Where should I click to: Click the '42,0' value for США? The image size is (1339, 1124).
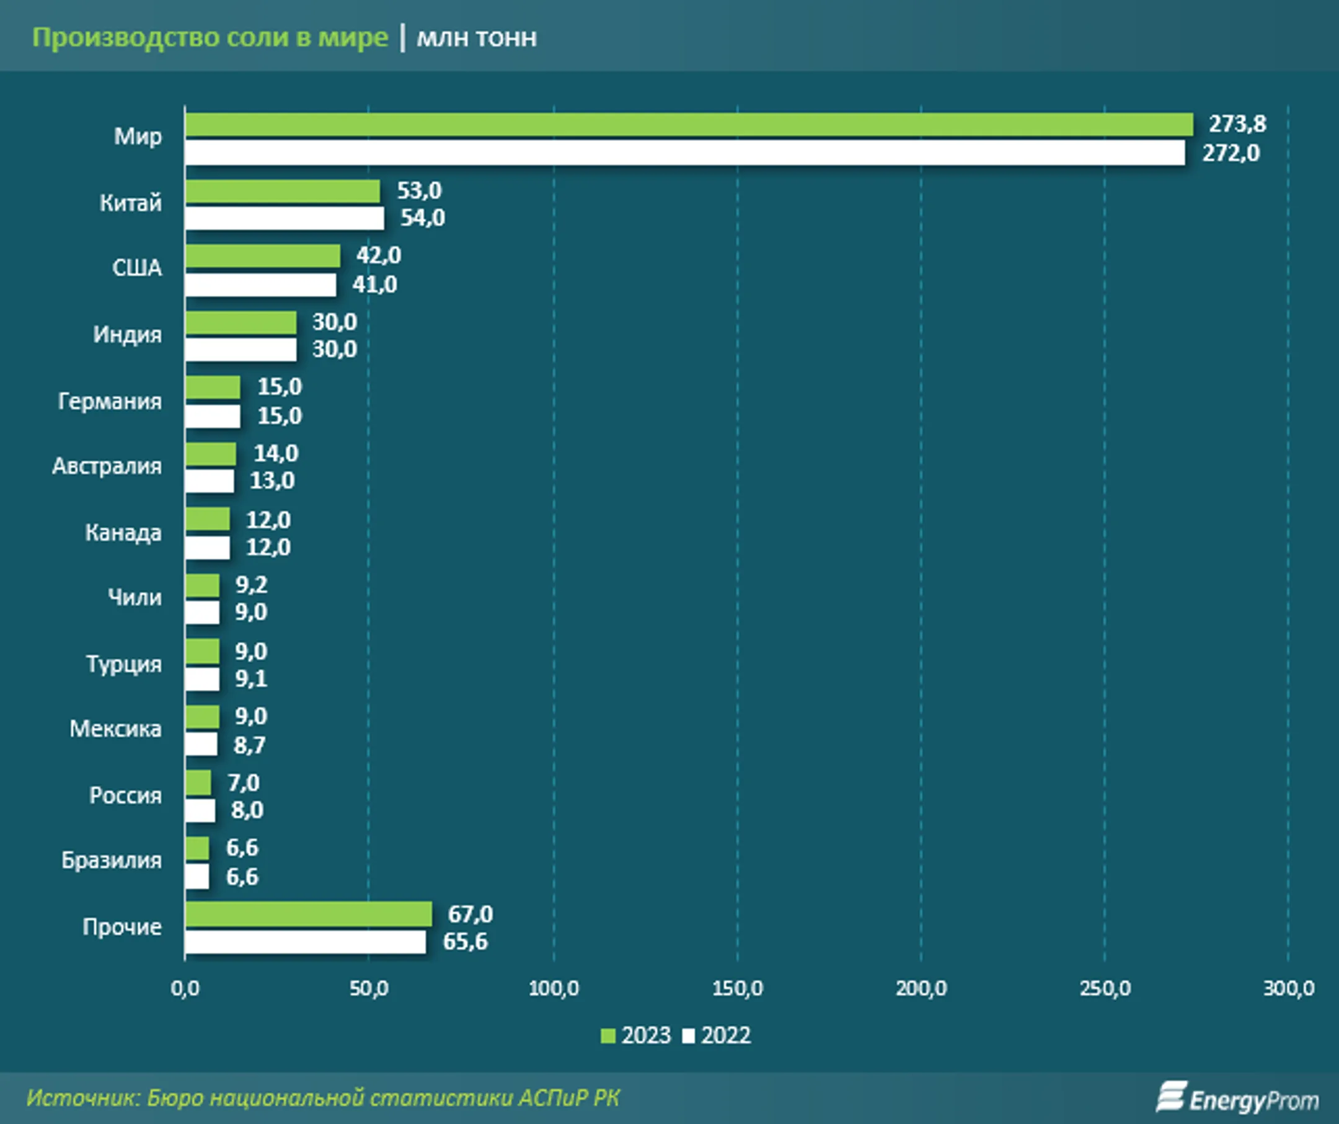click(379, 255)
